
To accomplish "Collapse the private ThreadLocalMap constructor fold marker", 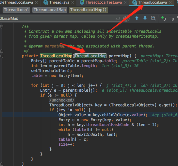I will tap(2, 56).
